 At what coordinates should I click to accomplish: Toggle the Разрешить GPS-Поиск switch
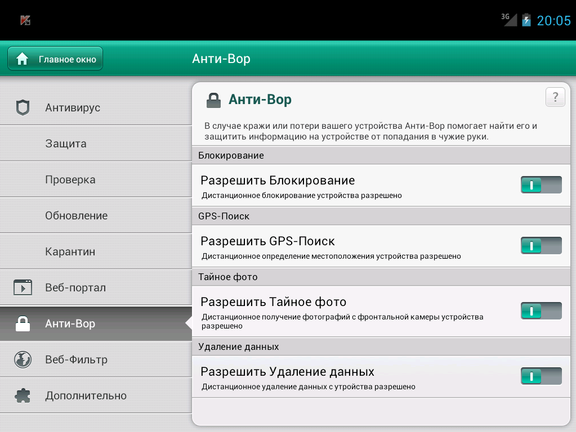[541, 246]
